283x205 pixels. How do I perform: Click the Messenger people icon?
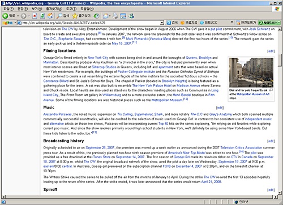tap(131, 16)
